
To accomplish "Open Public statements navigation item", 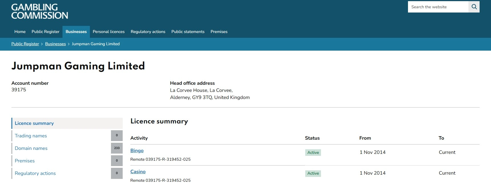I will point(188,32).
